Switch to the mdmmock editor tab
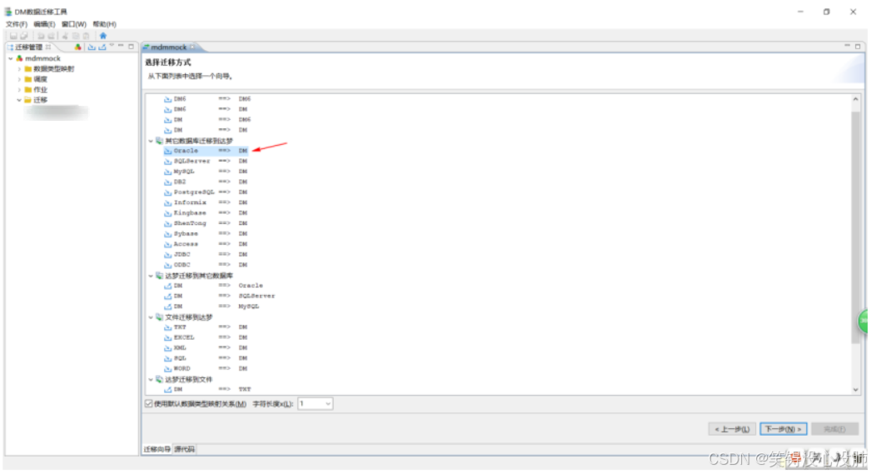 [169, 47]
